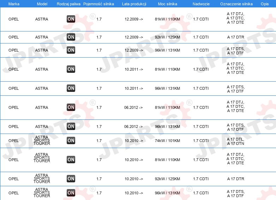Click the ON icon for the 96kW Astra from 10.2011
The height and width of the screenshot is (200, 276).
pos(71,88)
